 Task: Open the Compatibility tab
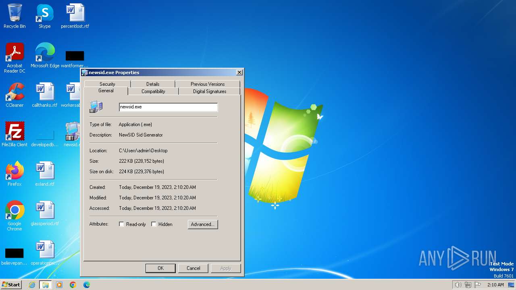(153, 91)
